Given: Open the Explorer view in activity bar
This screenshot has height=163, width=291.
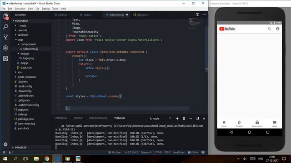Looking at the screenshot, I should (5, 16).
